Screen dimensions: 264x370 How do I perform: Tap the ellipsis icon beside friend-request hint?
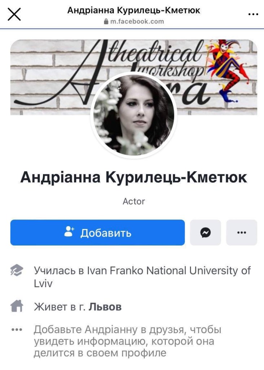17,329
